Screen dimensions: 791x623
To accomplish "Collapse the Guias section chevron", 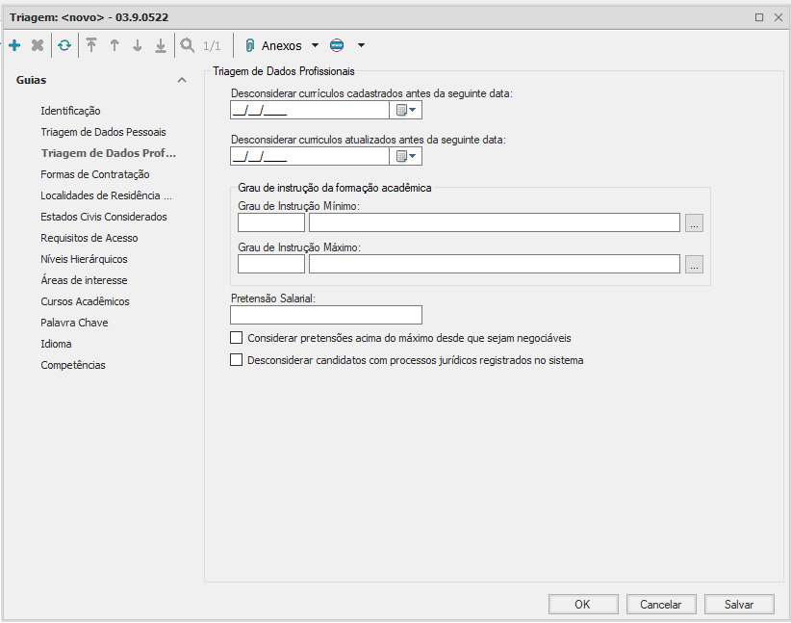I will tap(182, 81).
